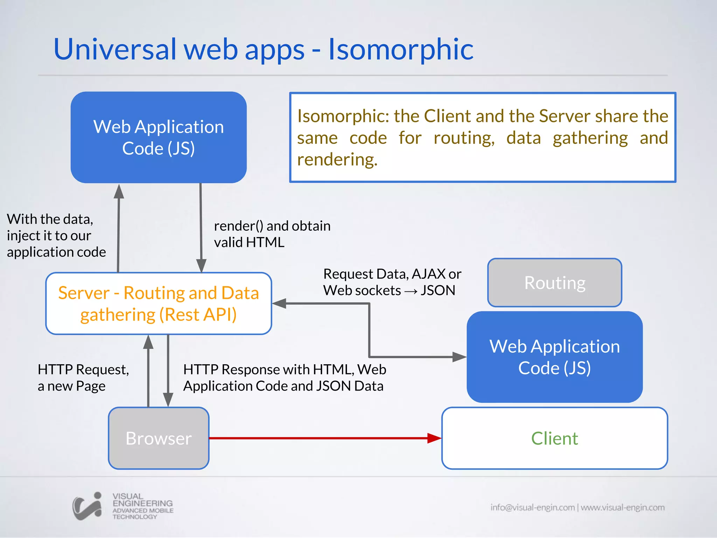Select the gray Browser box
This screenshot has width=717, height=538.
click(x=159, y=438)
